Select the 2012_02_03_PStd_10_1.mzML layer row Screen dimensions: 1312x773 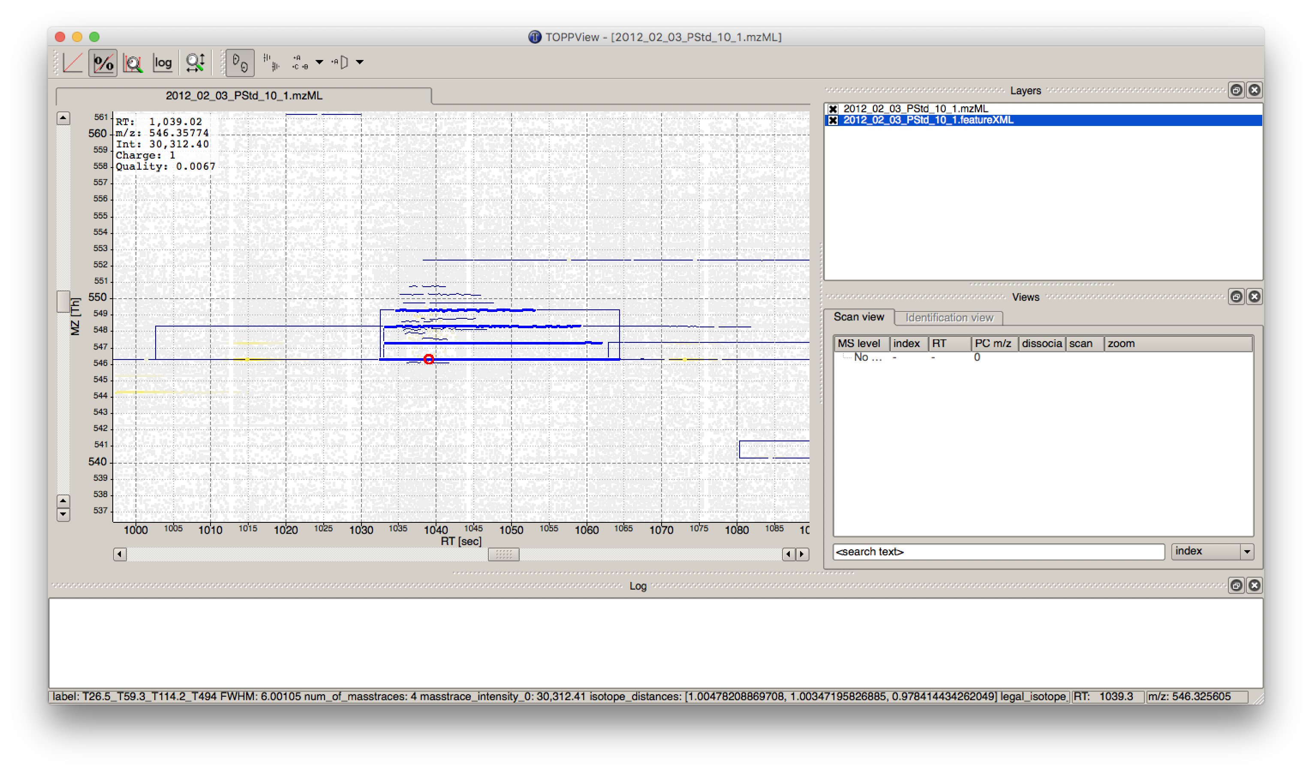tap(1043, 109)
